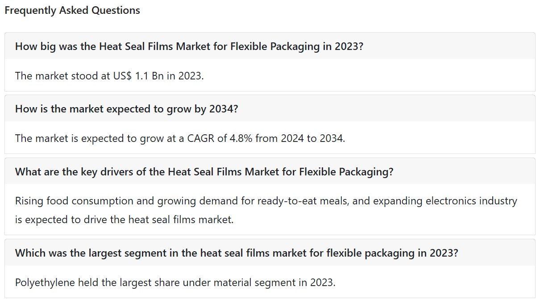This screenshot has width=536, height=299.
Task: Click '2024 to 2034' in the growth answer
Action: pos(312,138)
